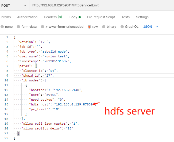Click the hostaddr value "192.168.0.140"
The width and height of the screenshot is (174, 142).
tap(67, 90)
